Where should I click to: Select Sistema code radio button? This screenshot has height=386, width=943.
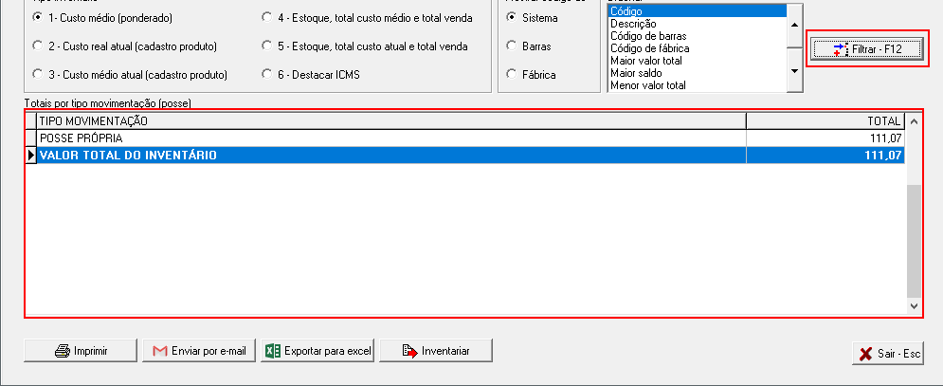512,18
